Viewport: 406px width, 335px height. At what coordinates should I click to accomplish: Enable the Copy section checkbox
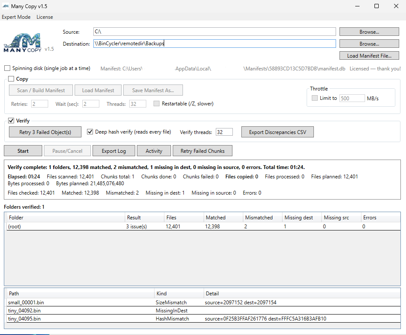pos(11,79)
